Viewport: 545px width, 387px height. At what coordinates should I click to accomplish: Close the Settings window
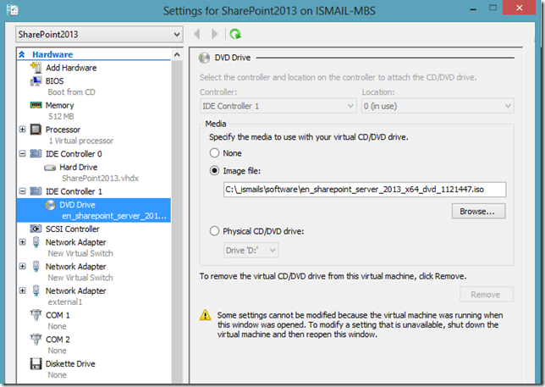point(520,8)
